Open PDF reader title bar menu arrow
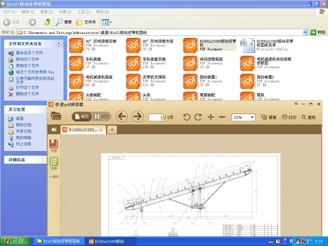 [296, 104]
